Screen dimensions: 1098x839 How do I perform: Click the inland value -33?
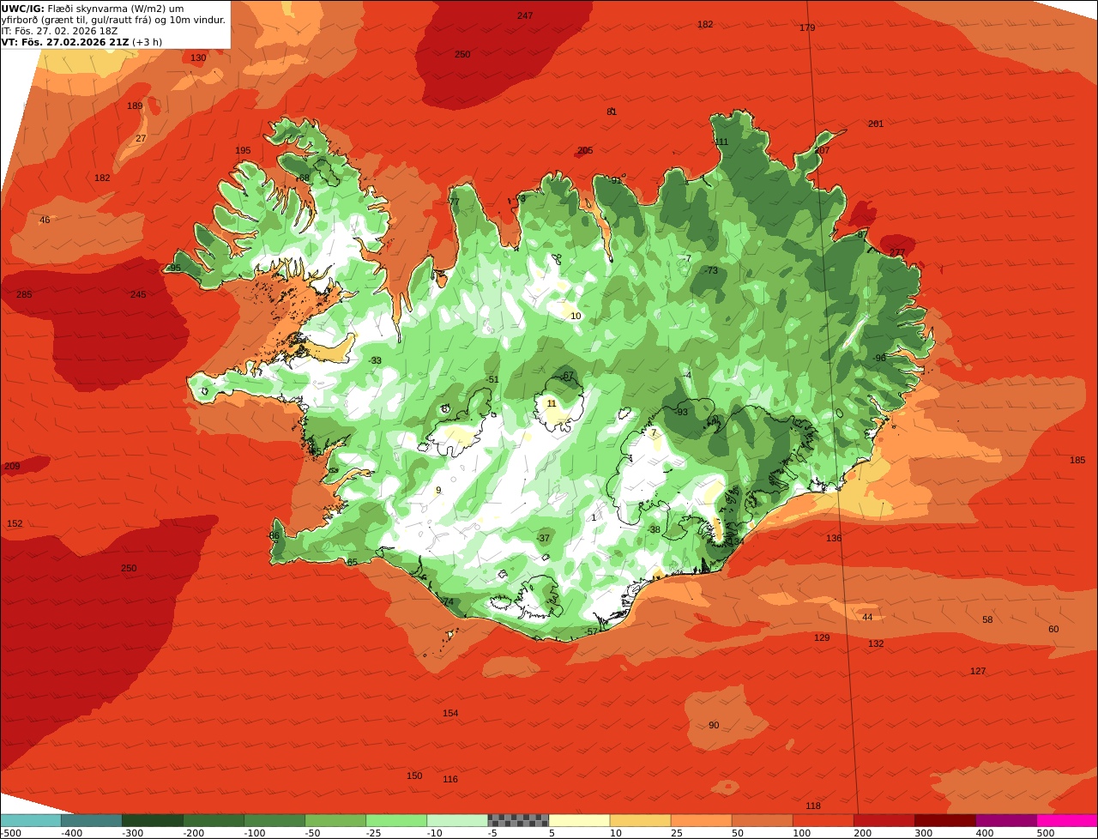[x=374, y=360]
